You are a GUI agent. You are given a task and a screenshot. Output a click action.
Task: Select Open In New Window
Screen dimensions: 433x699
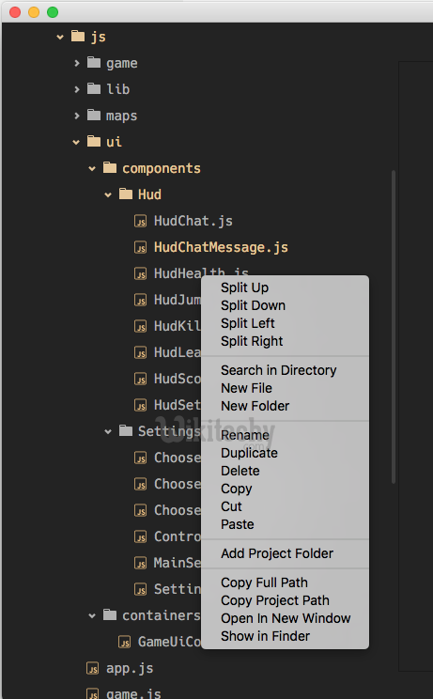[x=286, y=618]
